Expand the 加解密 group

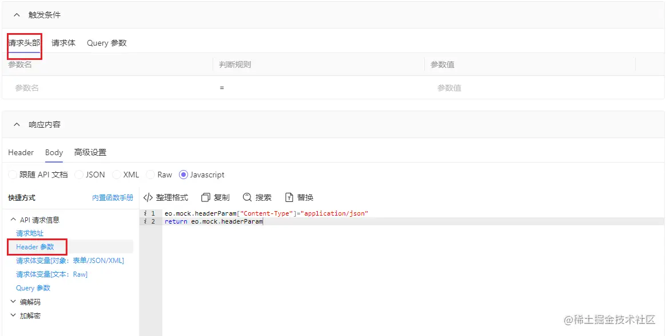(x=13, y=315)
